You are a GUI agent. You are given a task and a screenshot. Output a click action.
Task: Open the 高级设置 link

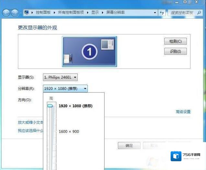click(183, 112)
